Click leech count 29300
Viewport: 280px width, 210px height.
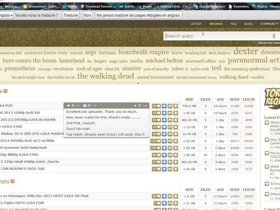[x=249, y=141]
